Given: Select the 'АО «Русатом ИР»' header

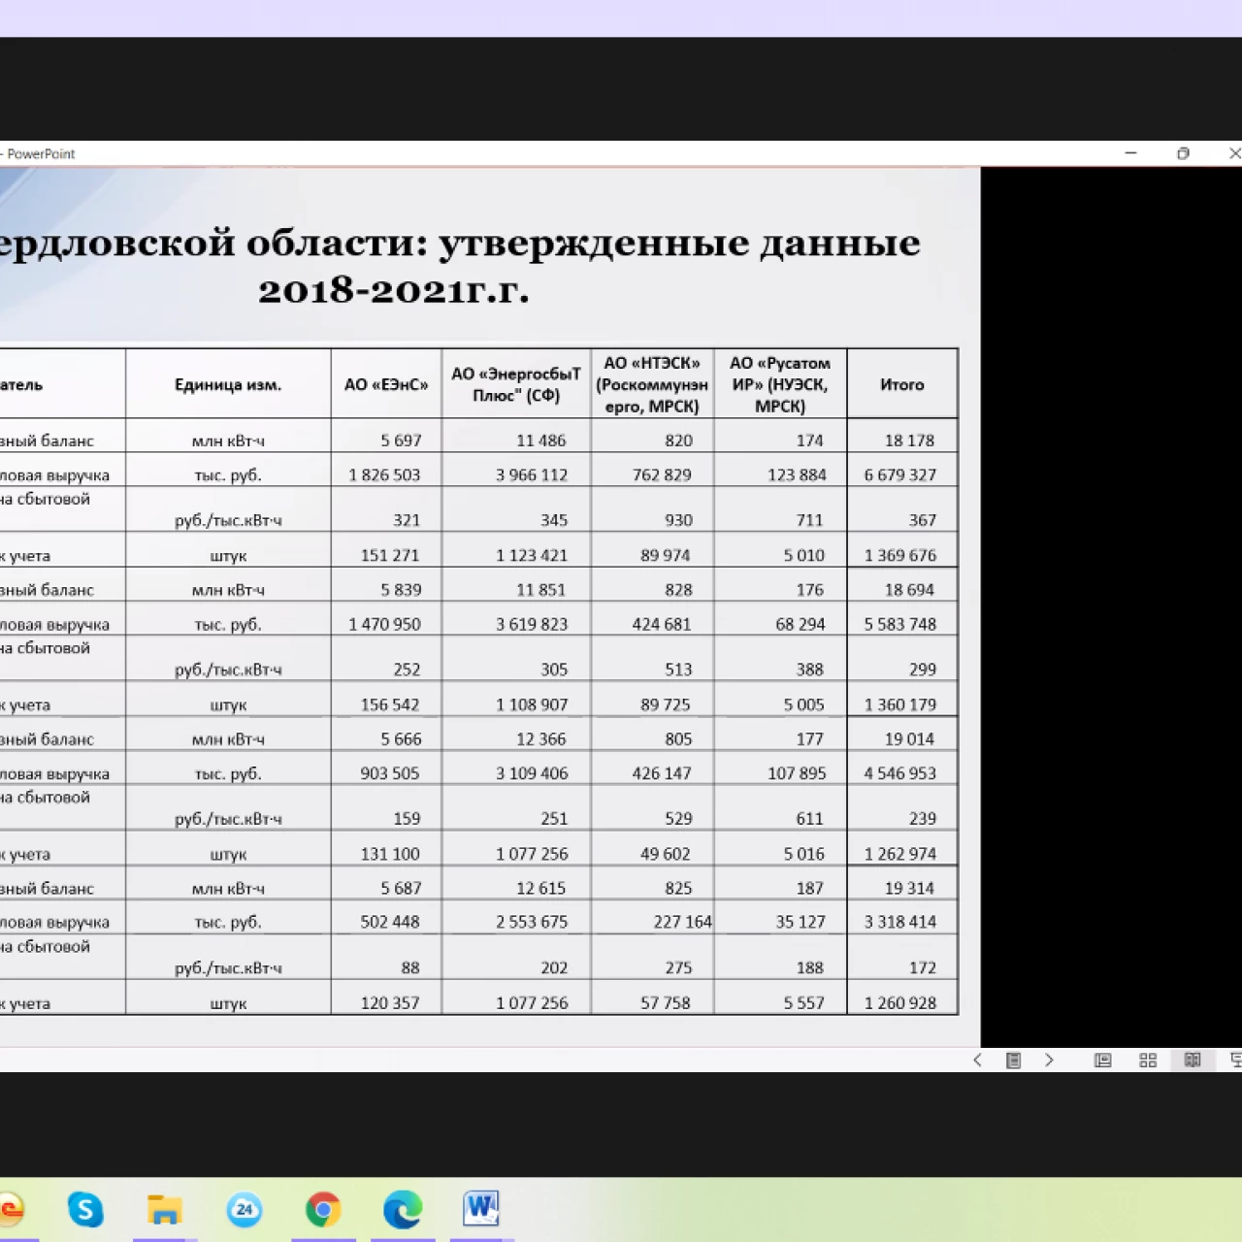Looking at the screenshot, I should (780, 384).
